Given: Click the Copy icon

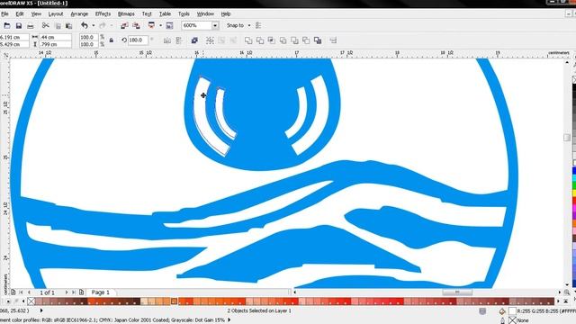Looking at the screenshot, I should point(58,26).
